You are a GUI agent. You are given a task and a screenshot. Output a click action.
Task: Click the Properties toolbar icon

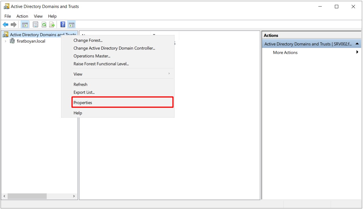[x=36, y=25]
